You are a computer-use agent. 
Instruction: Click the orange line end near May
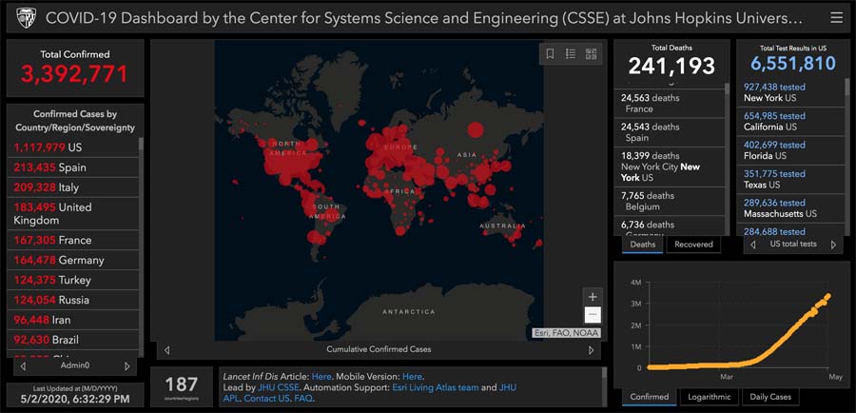pos(827,297)
